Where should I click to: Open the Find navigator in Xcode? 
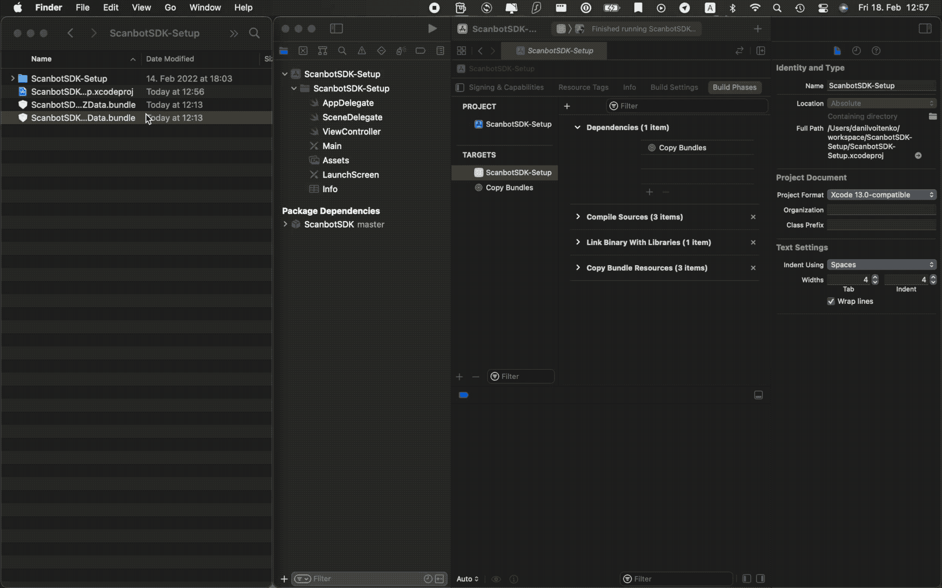coord(342,51)
